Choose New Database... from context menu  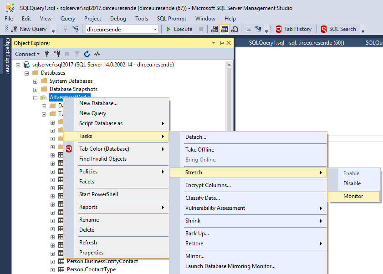(x=116, y=103)
